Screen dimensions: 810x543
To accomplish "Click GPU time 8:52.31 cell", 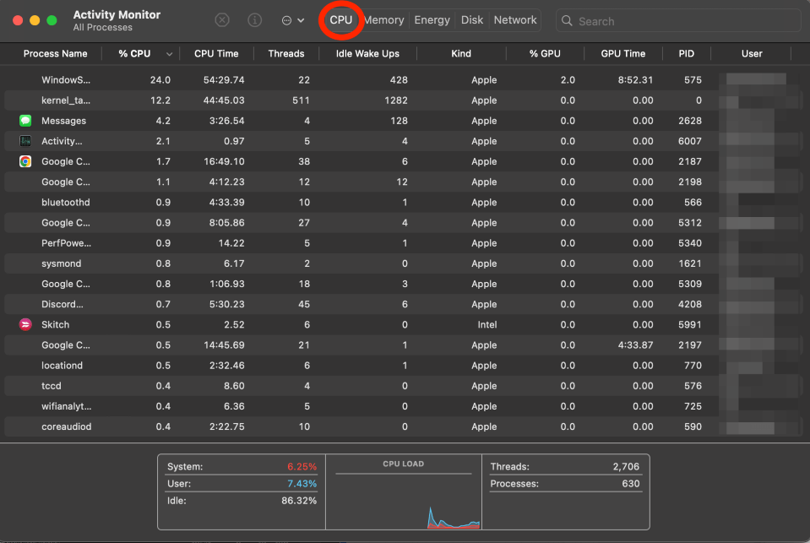I will pos(635,80).
